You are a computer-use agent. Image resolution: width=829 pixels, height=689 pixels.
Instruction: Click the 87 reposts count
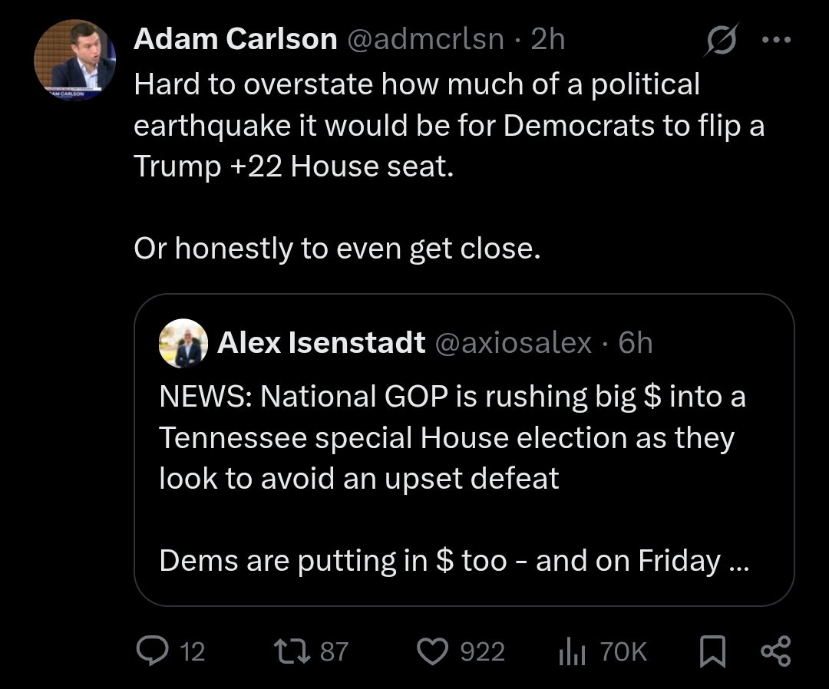334,652
